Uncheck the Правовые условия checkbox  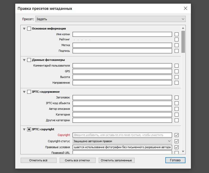coord(176,147)
